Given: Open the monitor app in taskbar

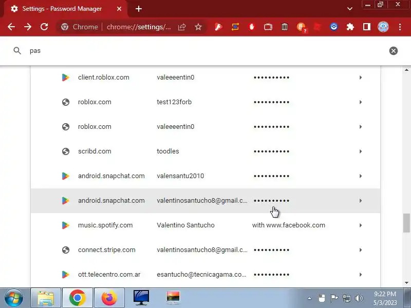Looking at the screenshot, I should [x=141, y=298].
